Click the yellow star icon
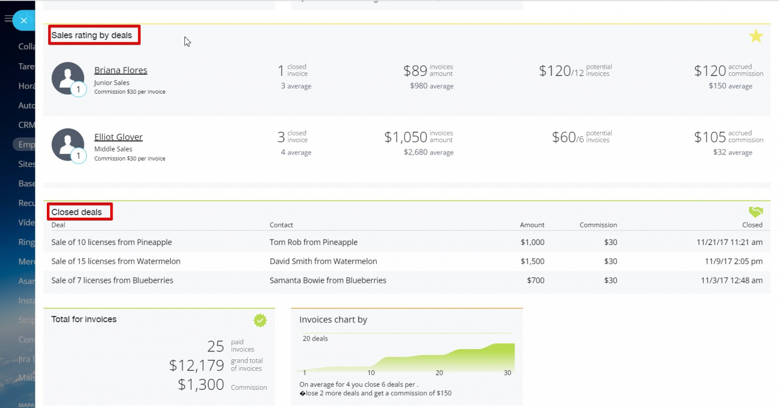Viewport: 779px width, 408px height. (756, 36)
